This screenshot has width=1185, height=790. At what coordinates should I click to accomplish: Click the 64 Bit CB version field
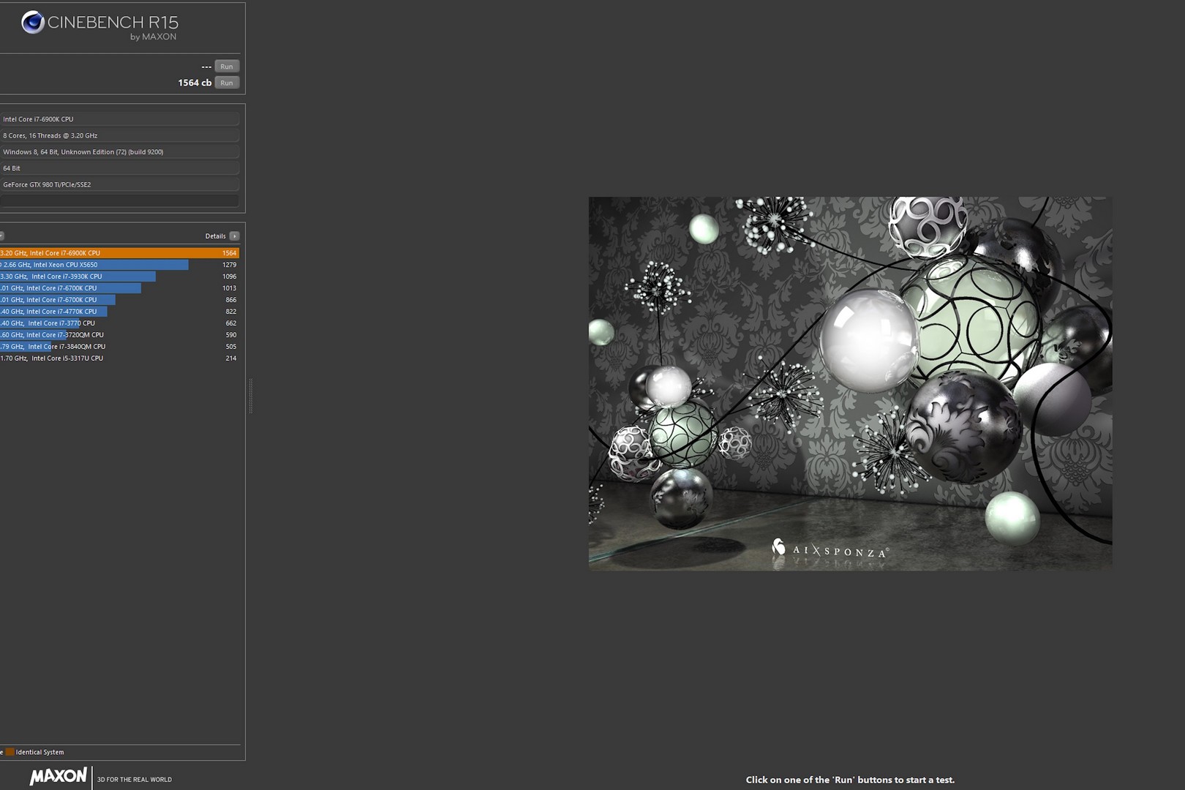[119, 168]
